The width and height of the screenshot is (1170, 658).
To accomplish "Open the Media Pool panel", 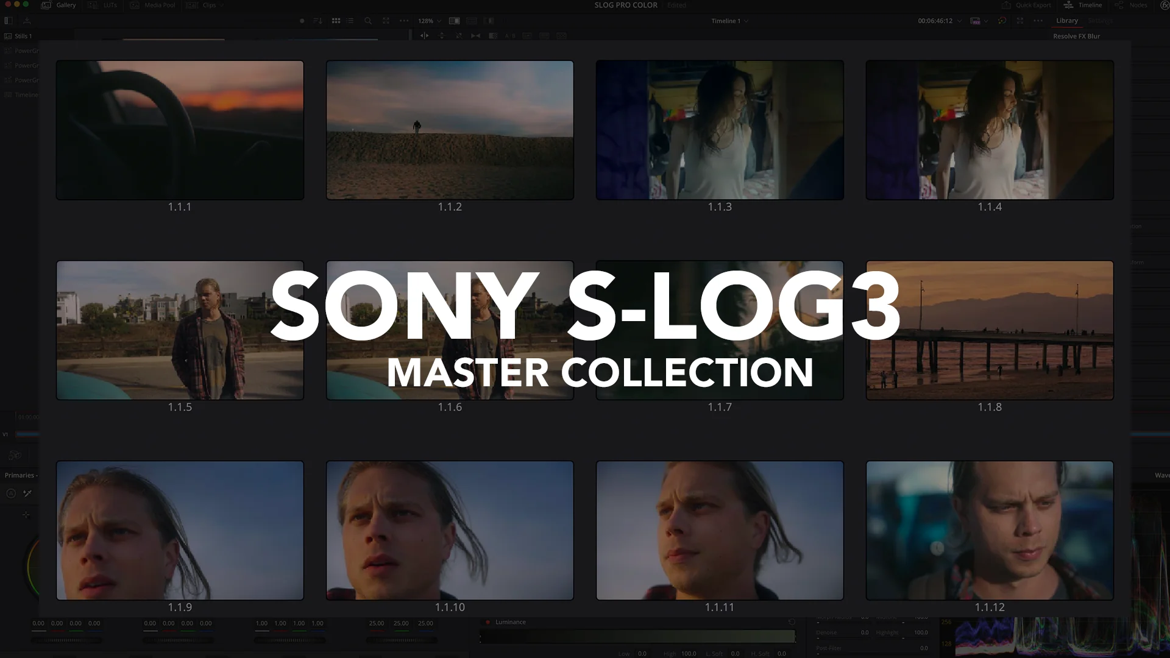I will pos(152,5).
